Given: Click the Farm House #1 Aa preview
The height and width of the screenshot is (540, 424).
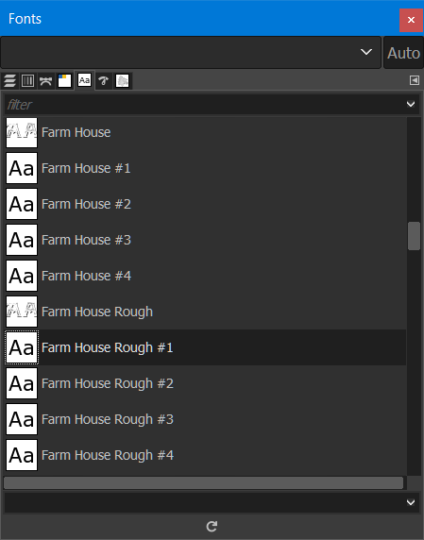Looking at the screenshot, I should 22,168.
